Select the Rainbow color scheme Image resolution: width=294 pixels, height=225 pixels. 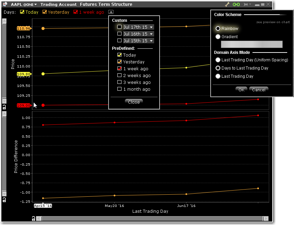218,29
